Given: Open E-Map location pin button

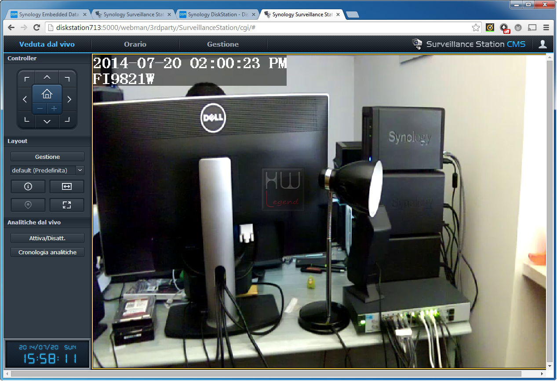Looking at the screenshot, I should (x=28, y=205).
